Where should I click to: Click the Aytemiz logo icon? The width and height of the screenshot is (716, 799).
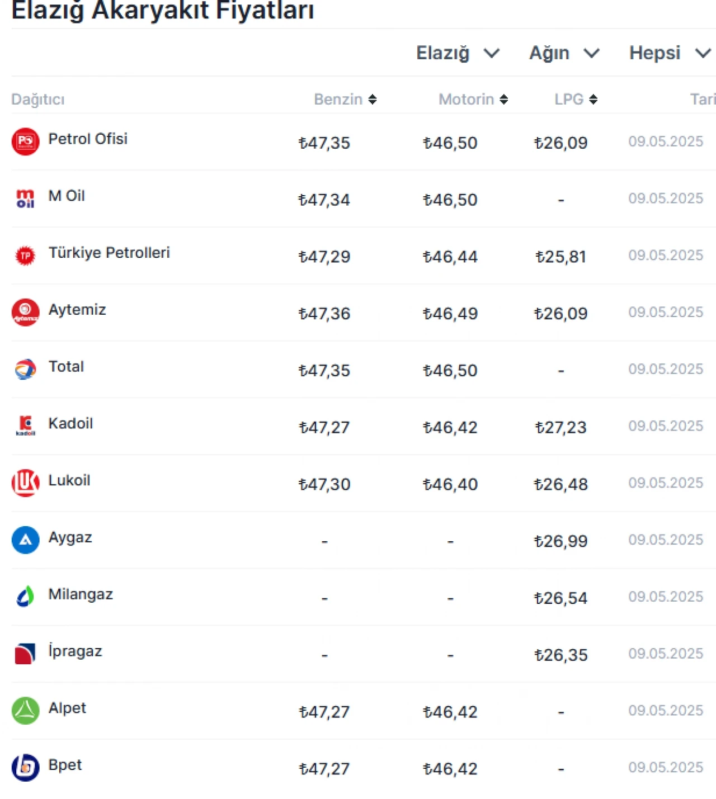click(x=25, y=313)
